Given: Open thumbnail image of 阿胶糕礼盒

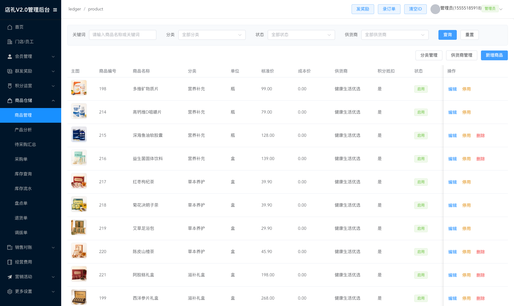Looking at the screenshot, I should click(79, 274).
